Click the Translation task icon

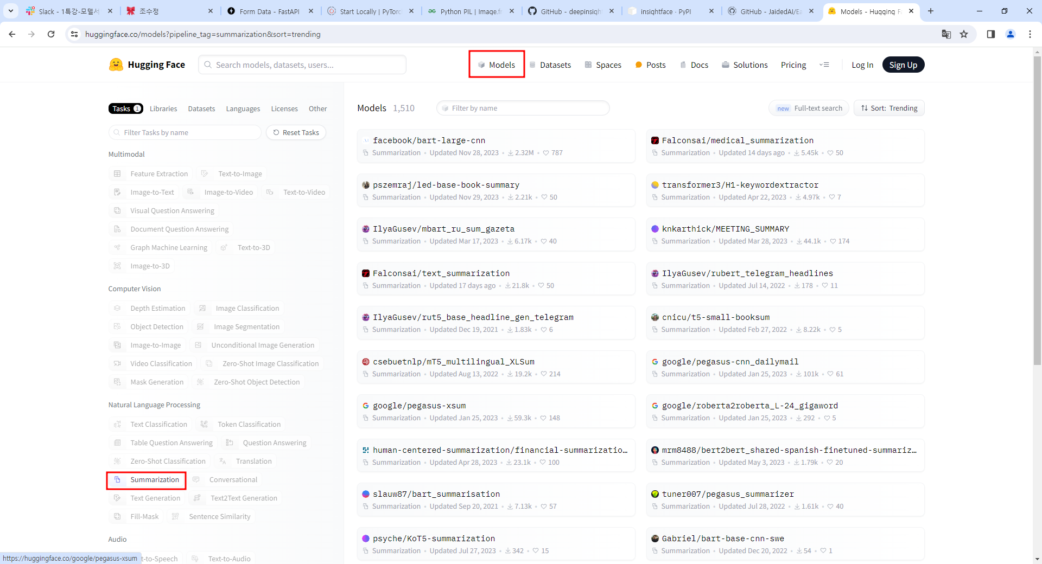(223, 461)
